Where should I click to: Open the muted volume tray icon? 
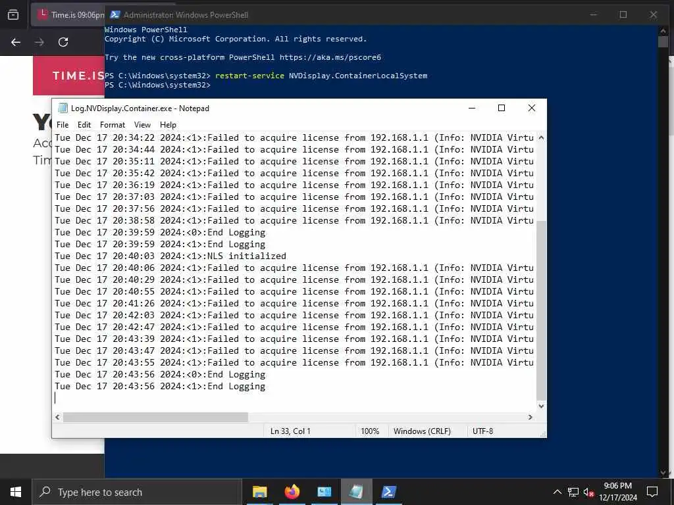click(588, 492)
